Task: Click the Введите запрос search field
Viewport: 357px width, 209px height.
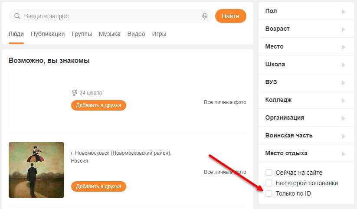Action: [x=108, y=16]
